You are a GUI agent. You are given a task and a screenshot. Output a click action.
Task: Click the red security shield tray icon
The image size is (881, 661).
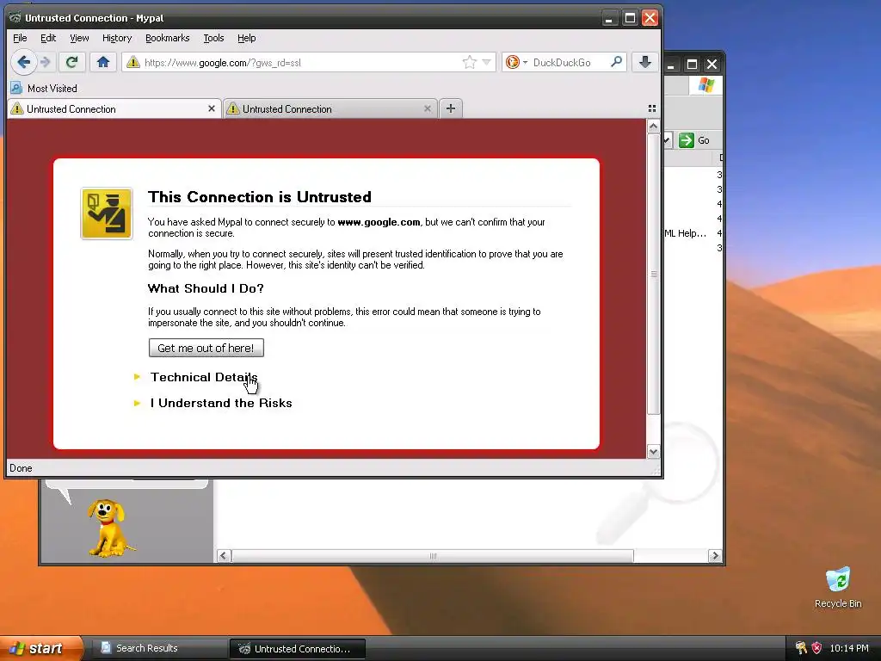816,648
